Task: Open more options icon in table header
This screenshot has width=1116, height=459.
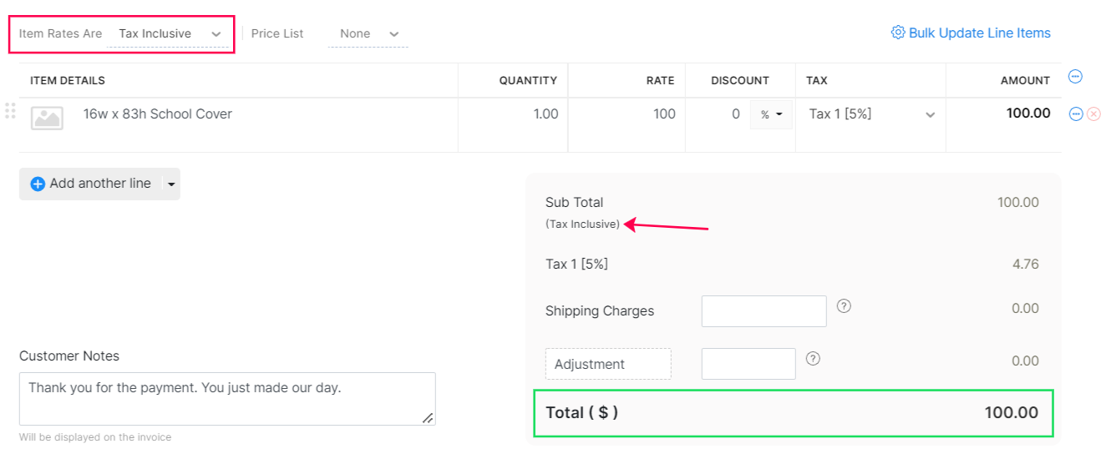Action: [1076, 77]
